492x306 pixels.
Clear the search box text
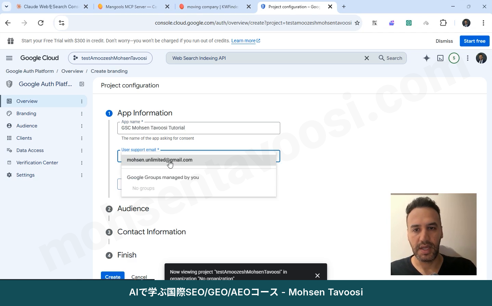pos(367,58)
